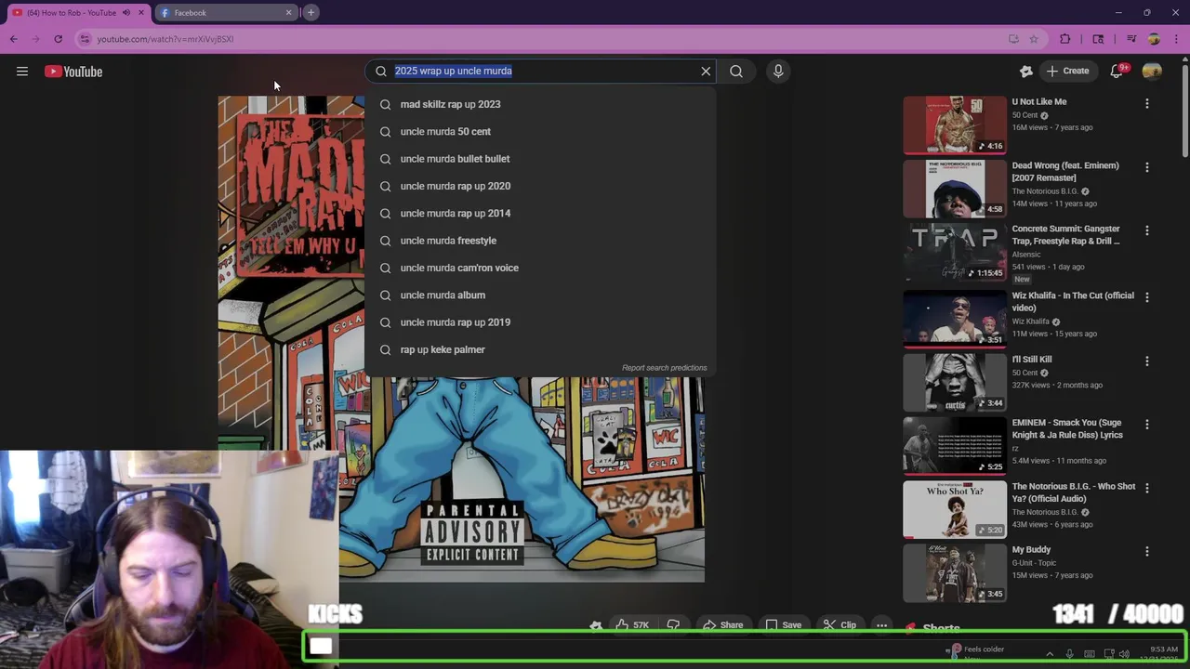Screen dimensions: 1190x669
Task: Open options for 'Concrete Summit' video
Action: coord(1146,230)
